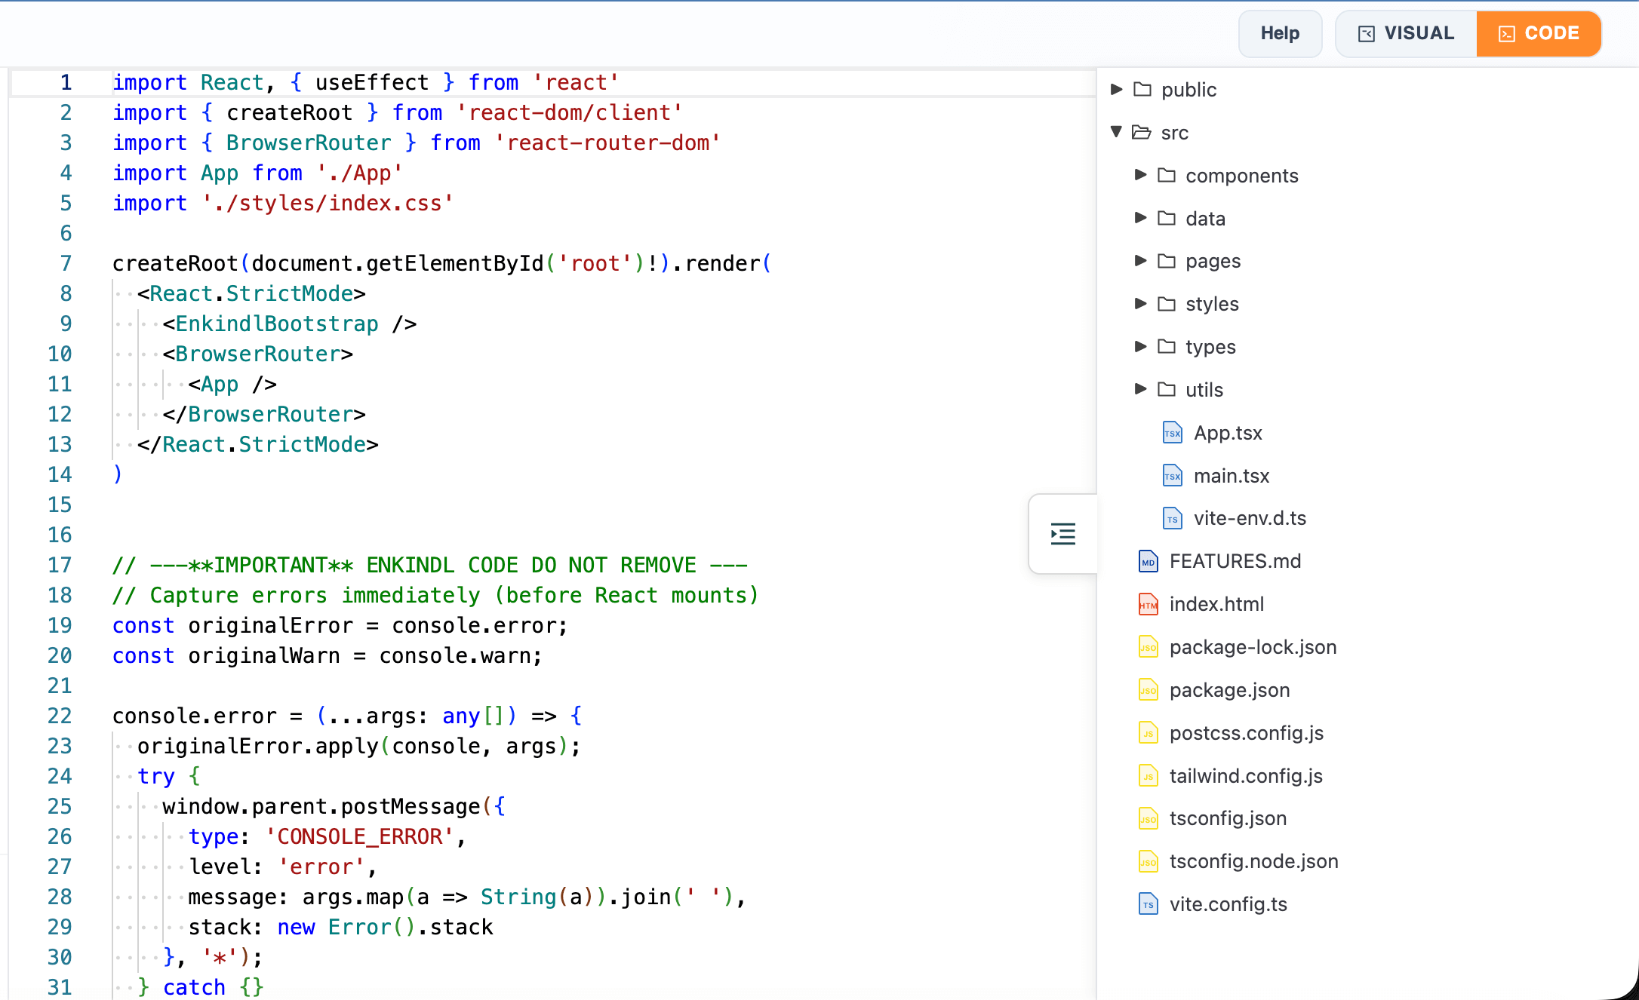Collapse the file tree panel toggle icon
1639x1000 pixels.
coord(1062,534)
